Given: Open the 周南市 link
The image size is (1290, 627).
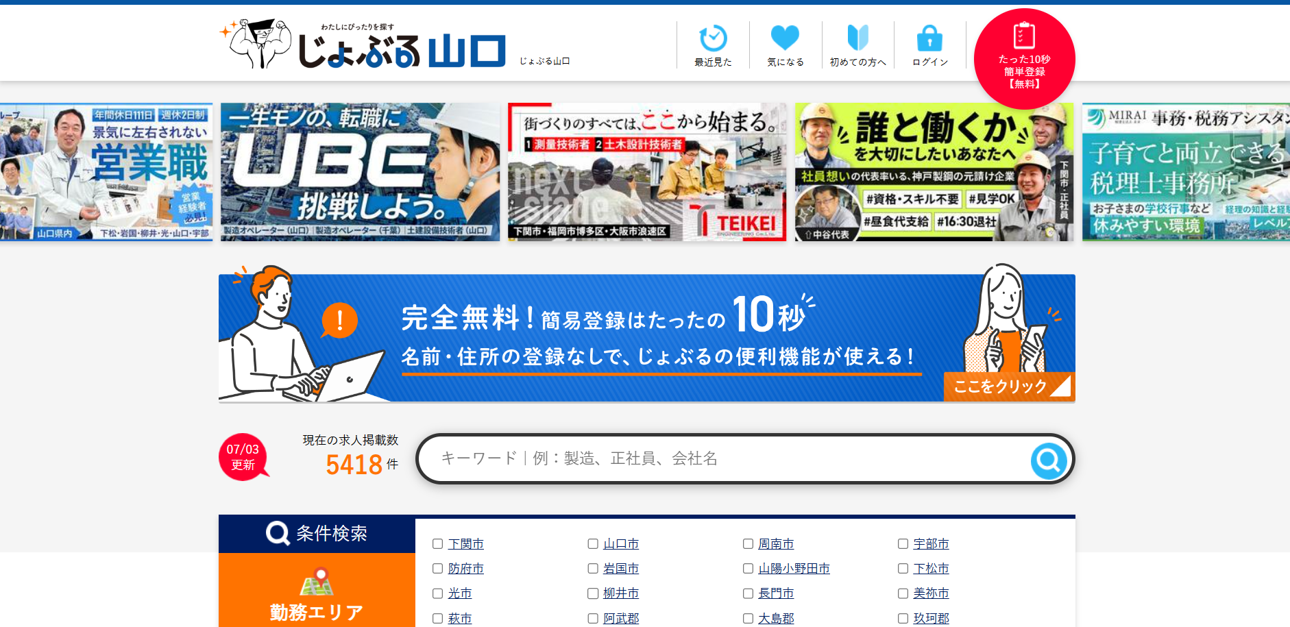Looking at the screenshot, I should [x=776, y=544].
